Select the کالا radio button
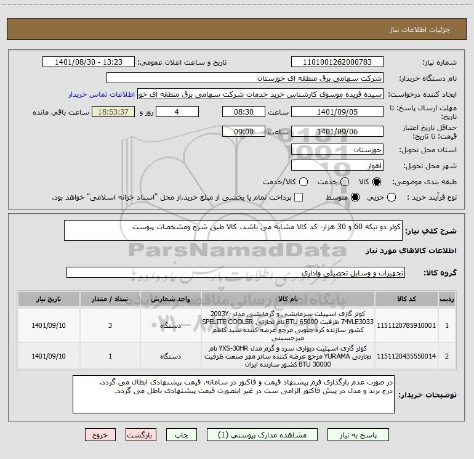The width and height of the screenshot is (474, 459). point(377,182)
